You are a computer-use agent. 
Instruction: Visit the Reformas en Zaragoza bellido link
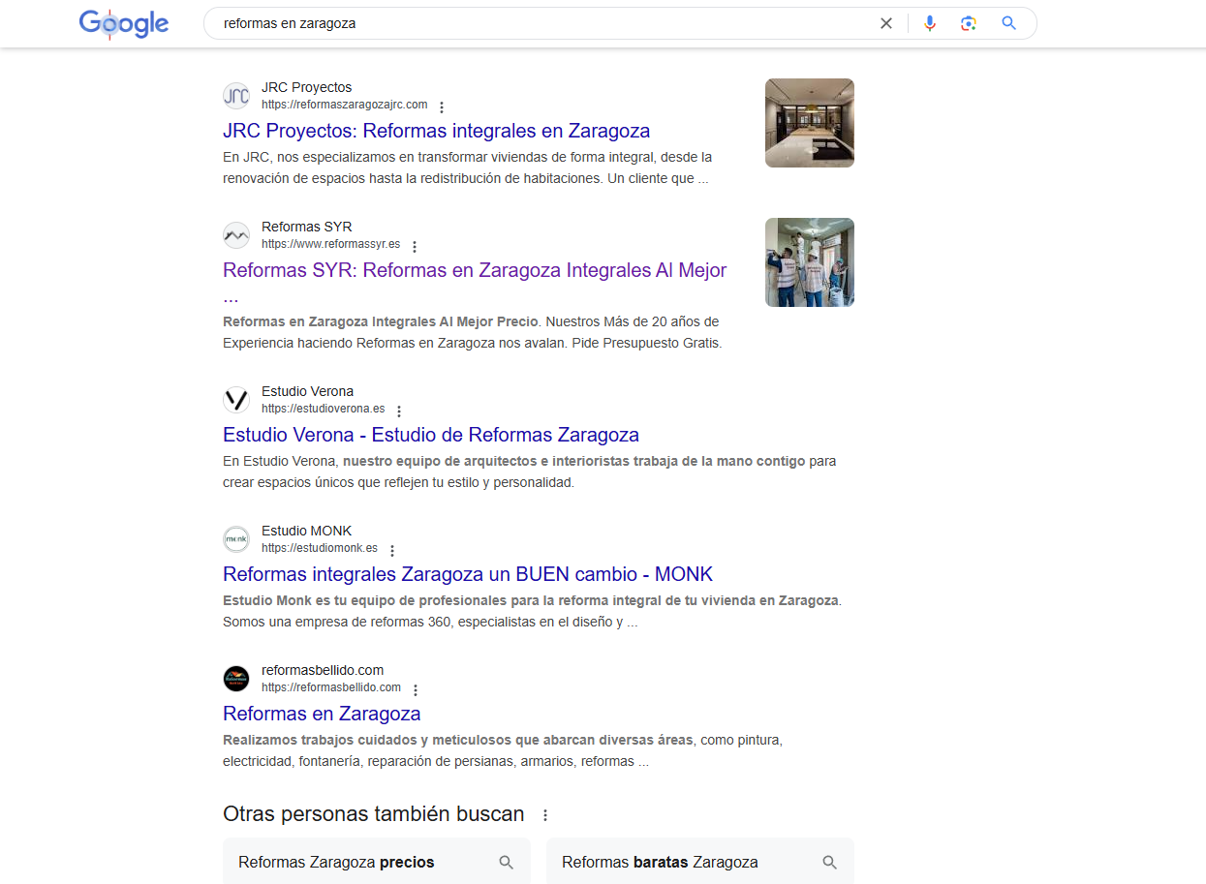pos(322,713)
